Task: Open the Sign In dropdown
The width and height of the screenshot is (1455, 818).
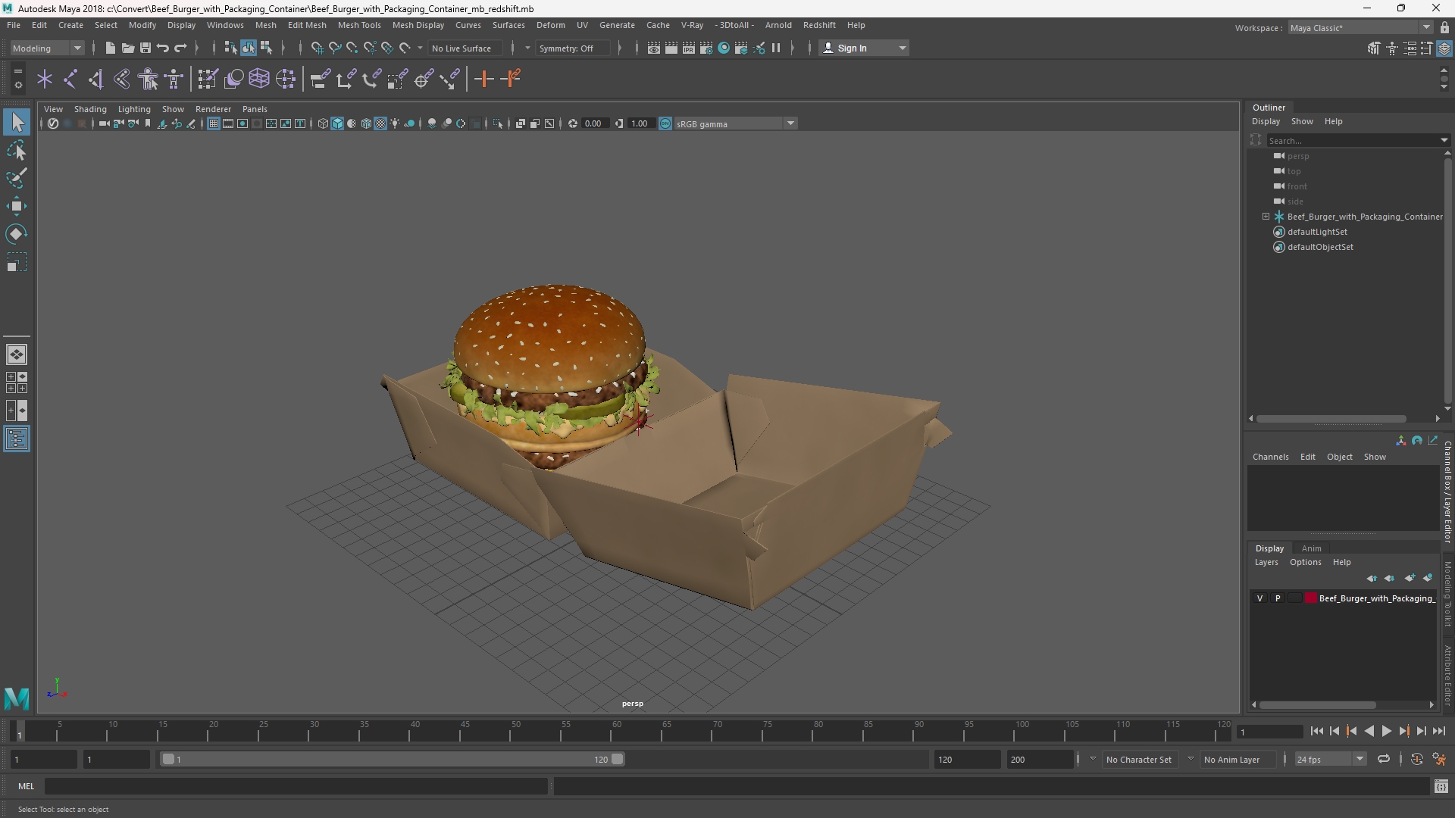Action: pos(864,48)
